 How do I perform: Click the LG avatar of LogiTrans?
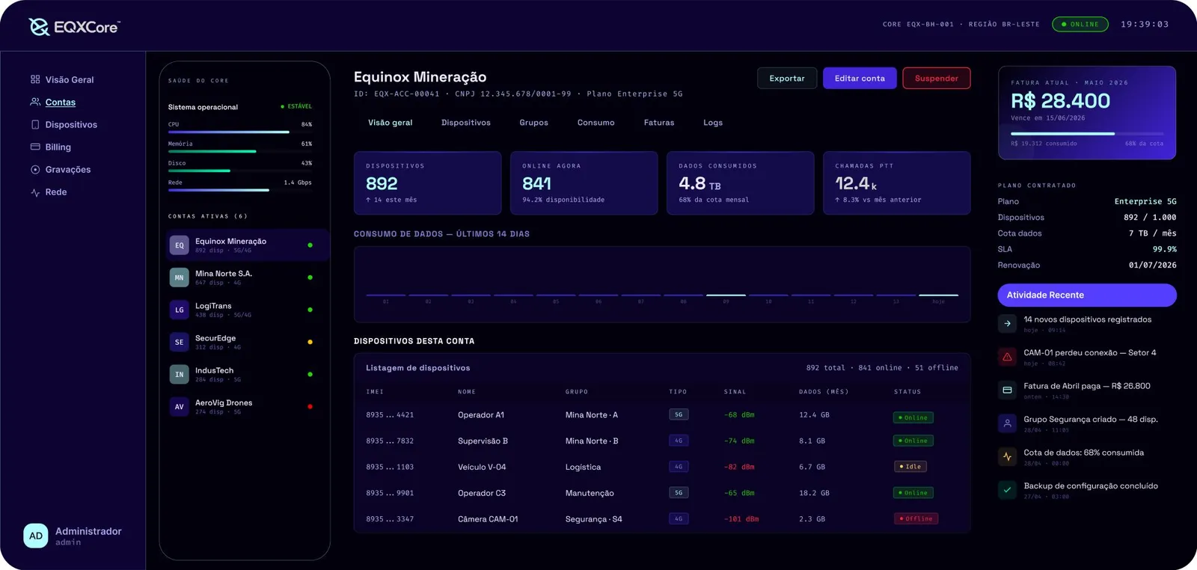(x=180, y=310)
